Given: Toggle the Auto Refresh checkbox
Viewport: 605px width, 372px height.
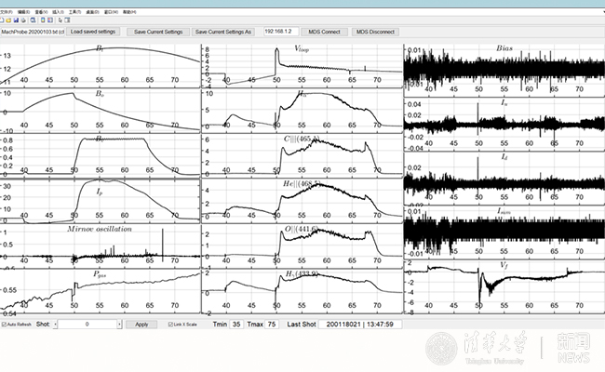Looking at the screenshot, I should coord(5,325).
